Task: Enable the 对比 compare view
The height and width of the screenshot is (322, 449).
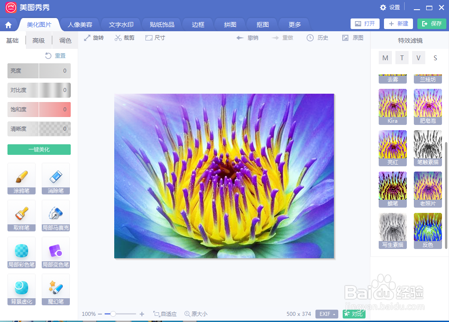Action: 354,314
